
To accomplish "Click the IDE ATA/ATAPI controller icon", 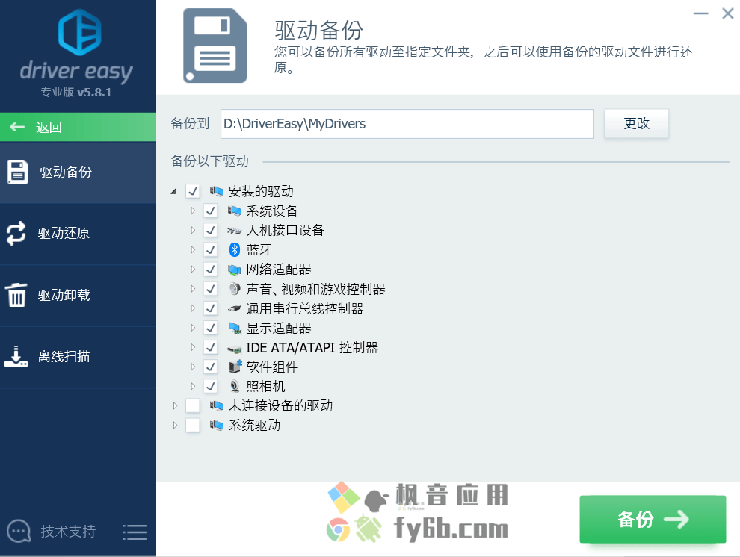I will point(235,349).
